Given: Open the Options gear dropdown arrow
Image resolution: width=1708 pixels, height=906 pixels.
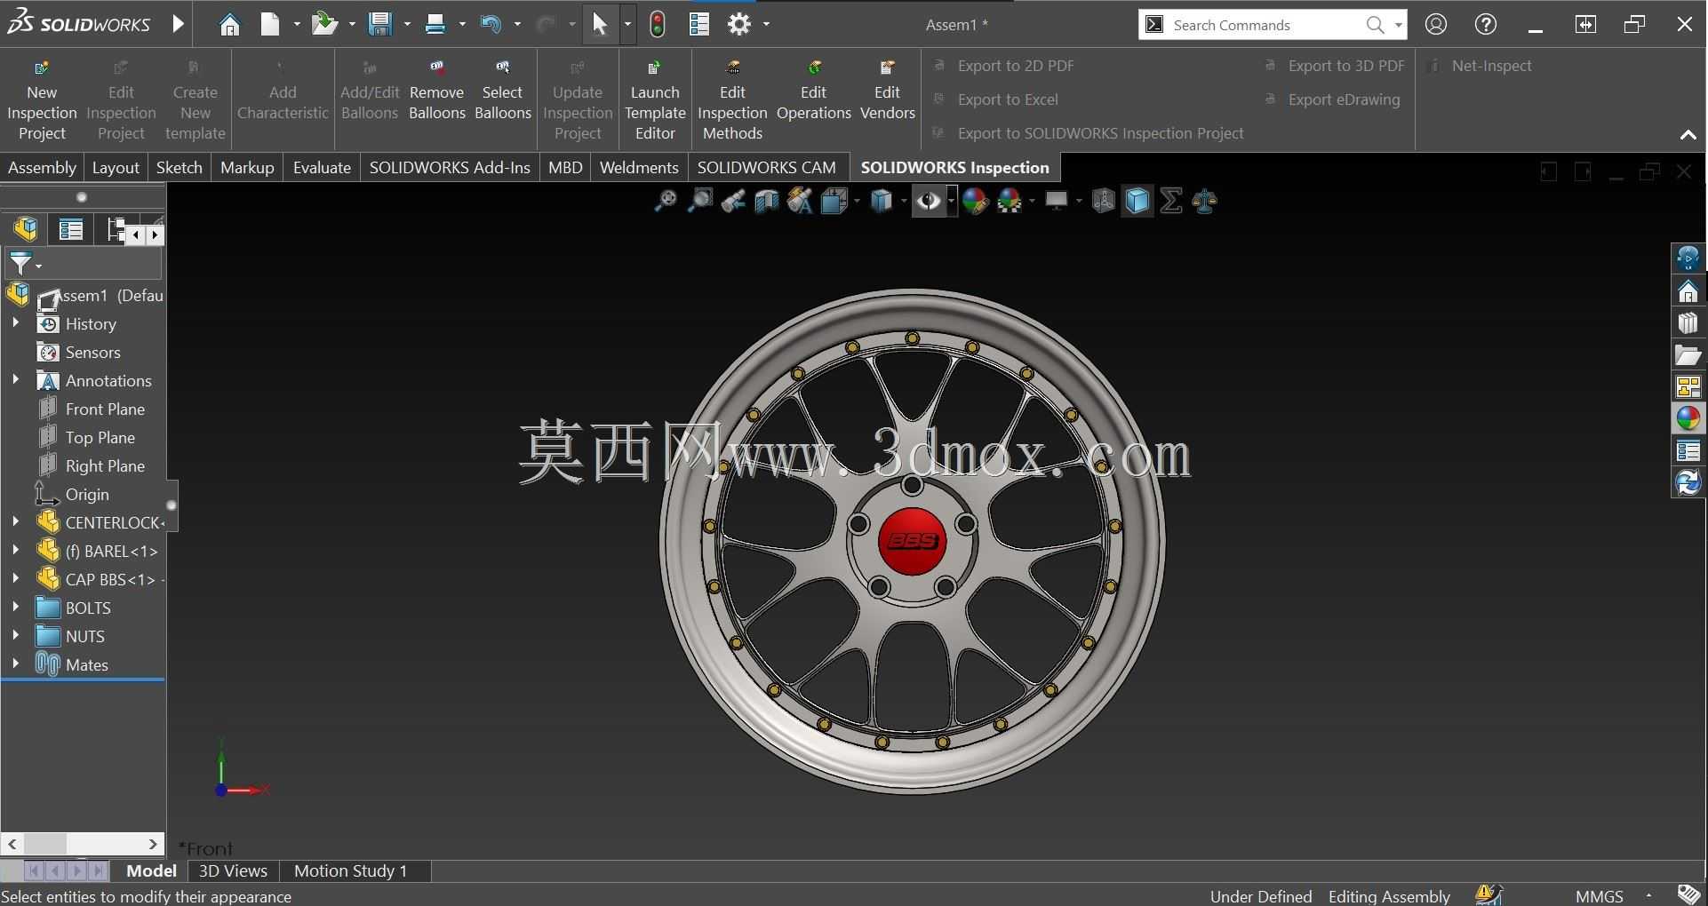Looking at the screenshot, I should (x=766, y=25).
